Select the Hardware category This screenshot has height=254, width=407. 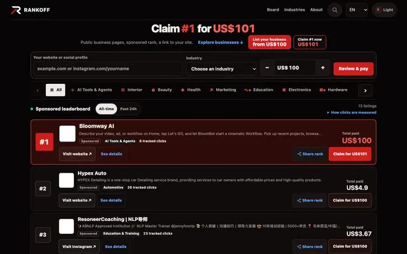click(333, 90)
